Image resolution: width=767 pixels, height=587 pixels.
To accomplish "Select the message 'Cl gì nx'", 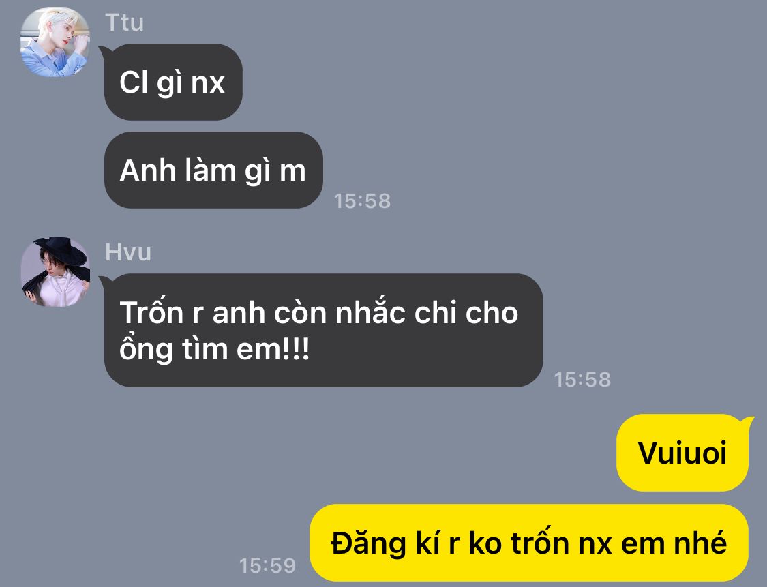I will [x=173, y=82].
